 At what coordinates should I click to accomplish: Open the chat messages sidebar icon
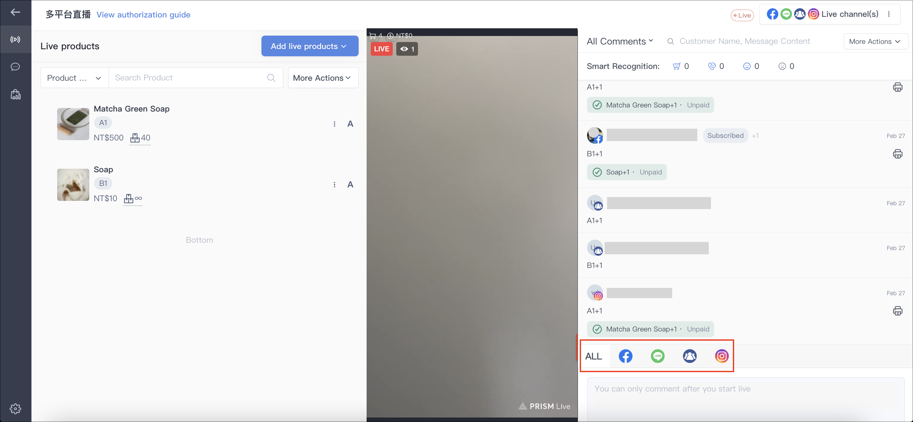pos(15,67)
